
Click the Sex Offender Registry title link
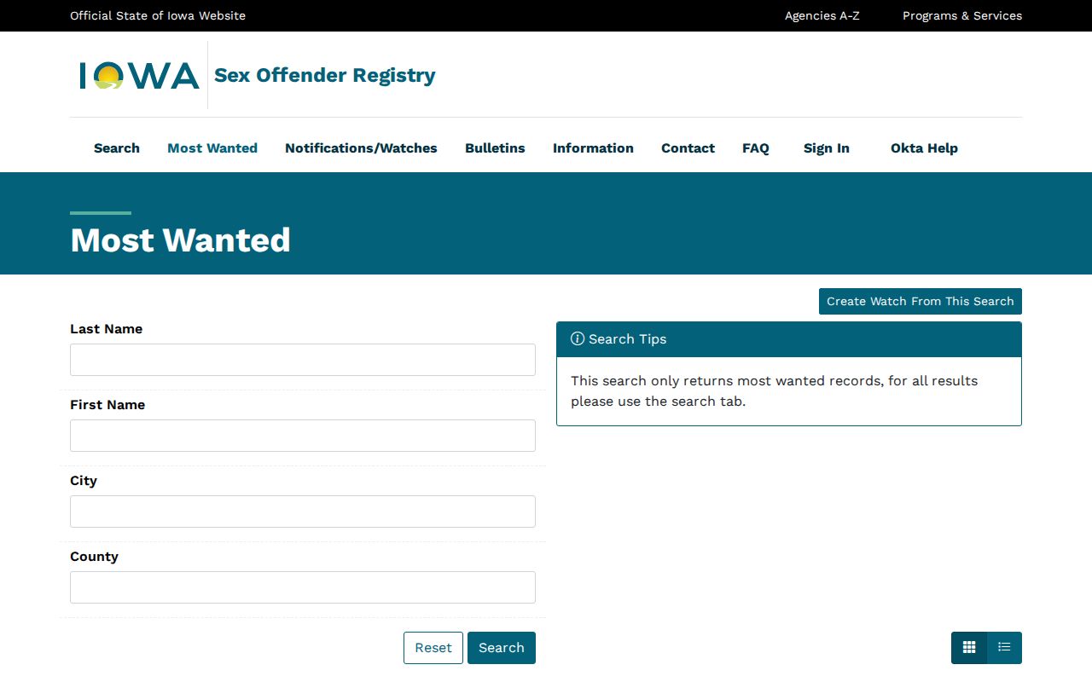click(325, 75)
